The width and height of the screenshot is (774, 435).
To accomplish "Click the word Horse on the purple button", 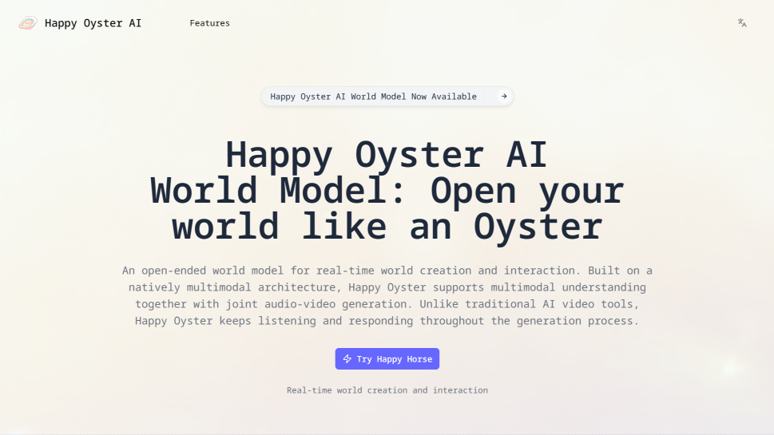I will [x=418, y=359].
